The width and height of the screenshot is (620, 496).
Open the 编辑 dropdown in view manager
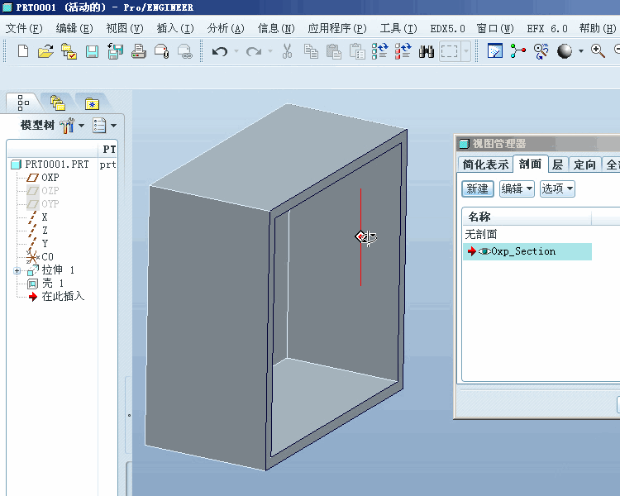click(517, 188)
